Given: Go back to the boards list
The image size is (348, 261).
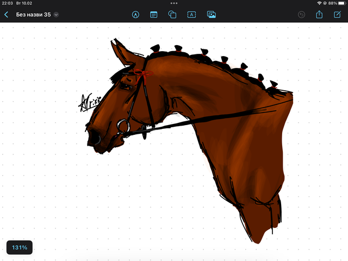Looking at the screenshot, I should pyautogui.click(x=7, y=15).
